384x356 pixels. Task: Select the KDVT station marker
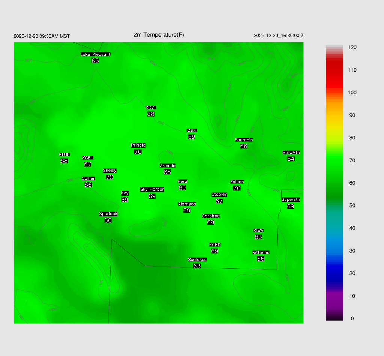point(151,108)
